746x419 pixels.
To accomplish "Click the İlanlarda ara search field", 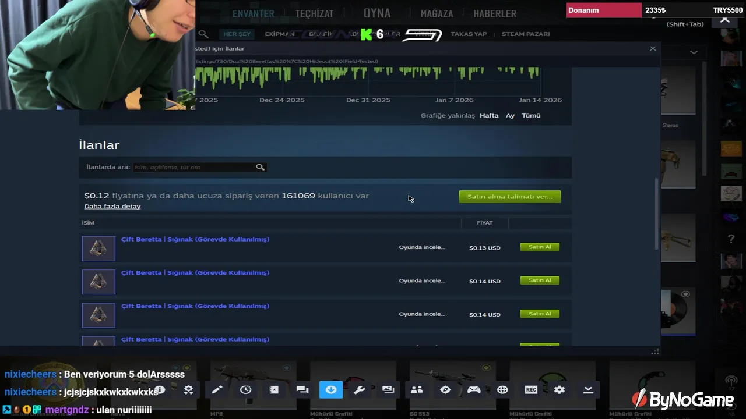I will click(x=199, y=167).
